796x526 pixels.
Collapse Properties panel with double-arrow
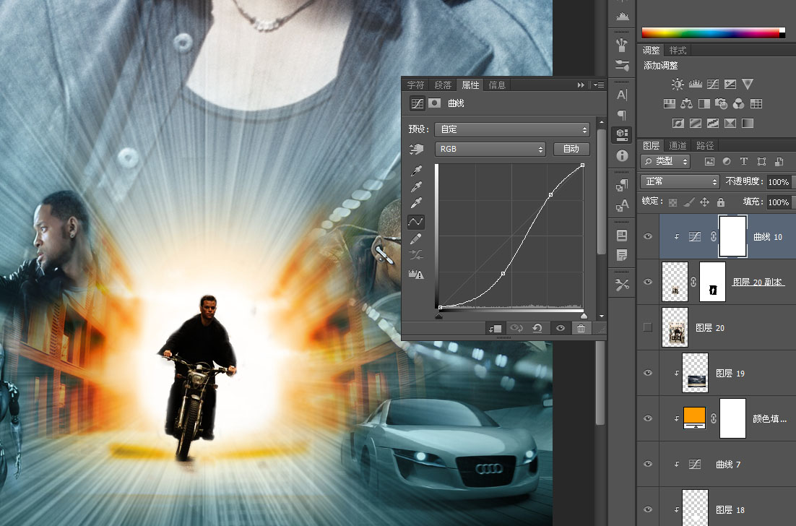581,85
